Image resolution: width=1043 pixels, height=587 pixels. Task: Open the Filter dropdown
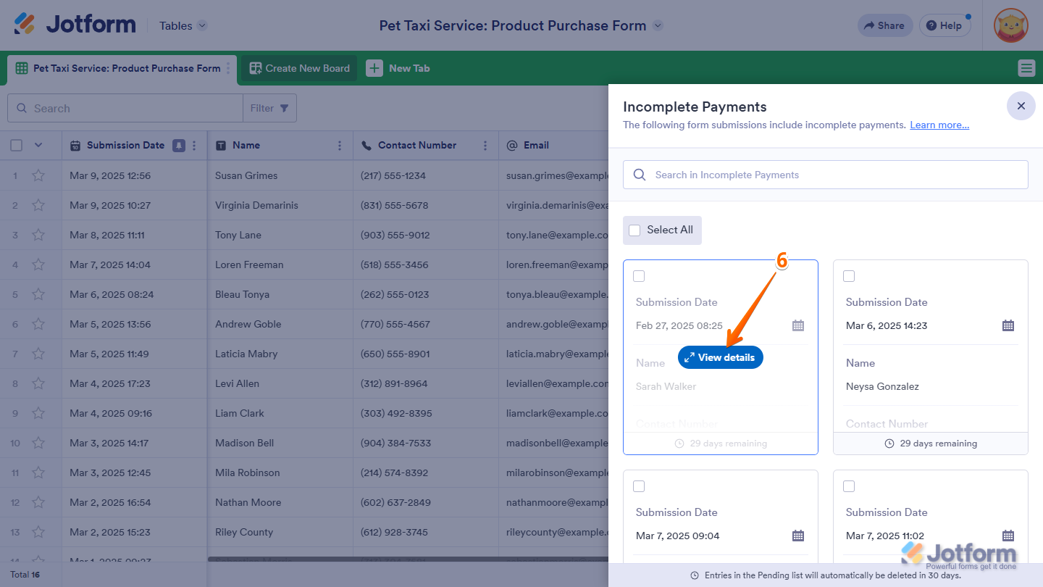tap(269, 108)
